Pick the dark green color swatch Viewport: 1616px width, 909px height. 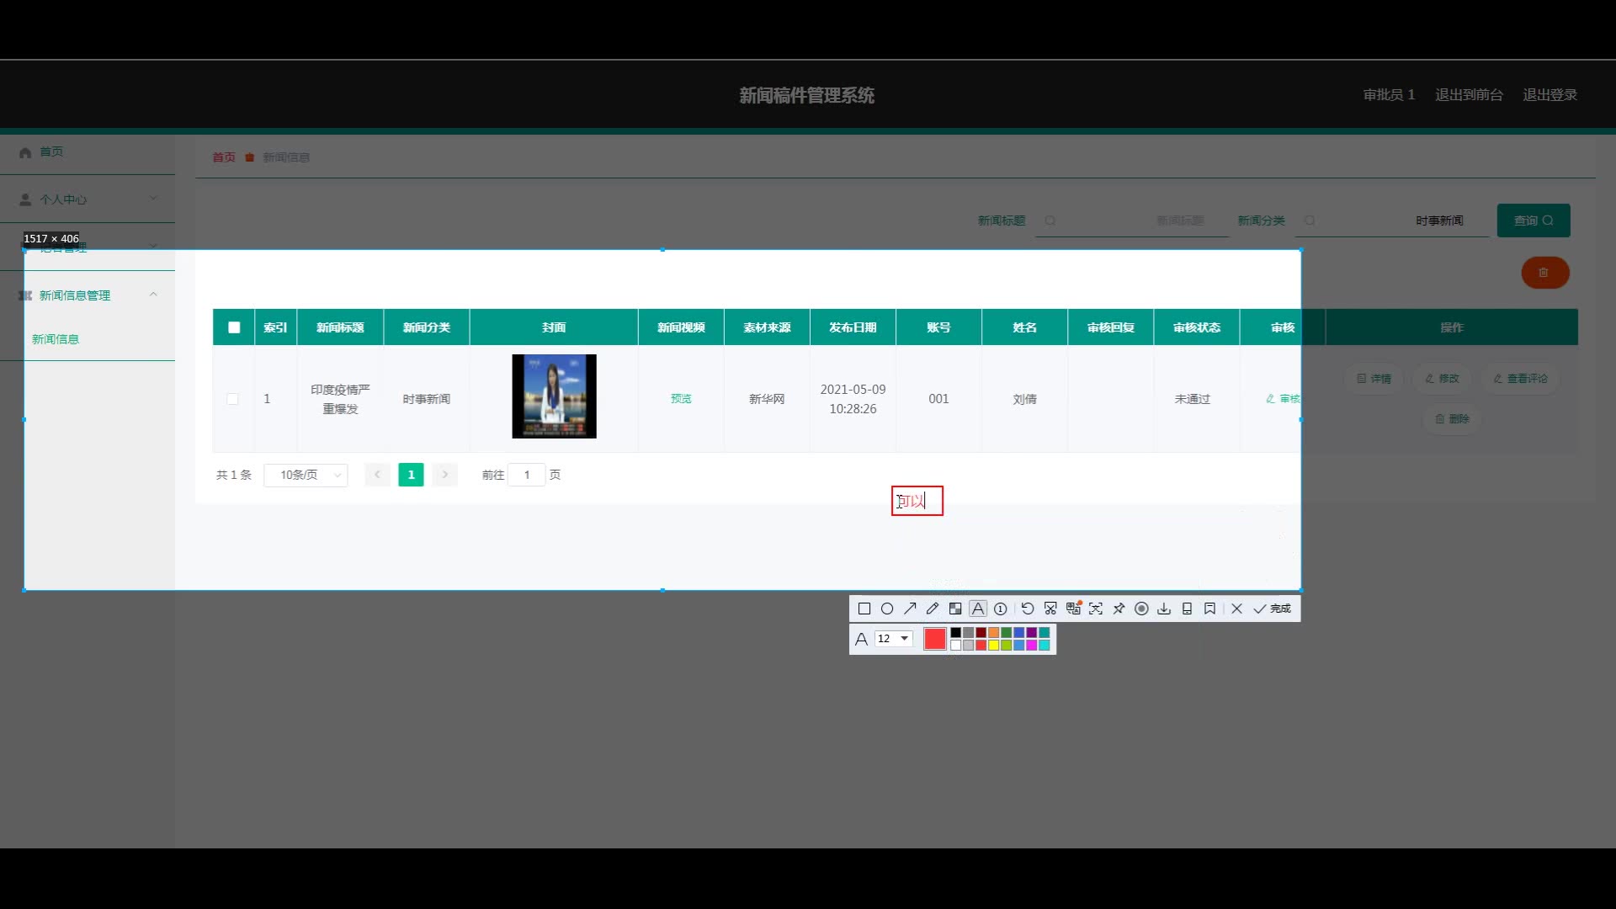[x=1006, y=633]
